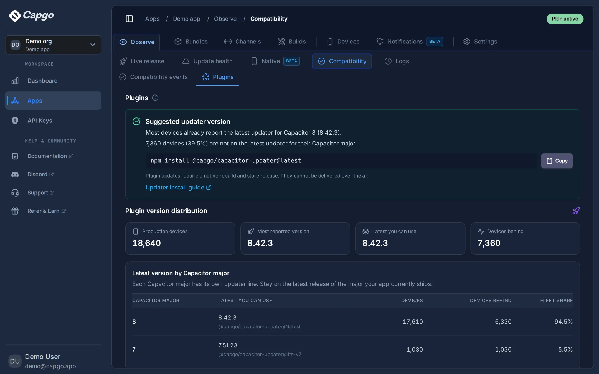The height and width of the screenshot is (374, 599).
Task: Open the Observe tab
Action: (x=137, y=42)
